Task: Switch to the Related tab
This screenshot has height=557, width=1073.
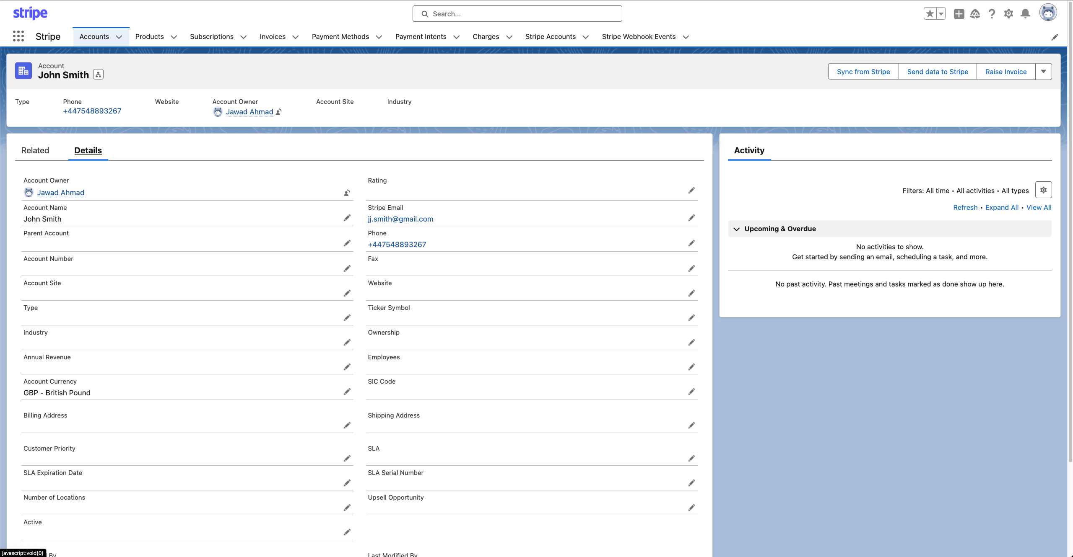Action: [35, 150]
